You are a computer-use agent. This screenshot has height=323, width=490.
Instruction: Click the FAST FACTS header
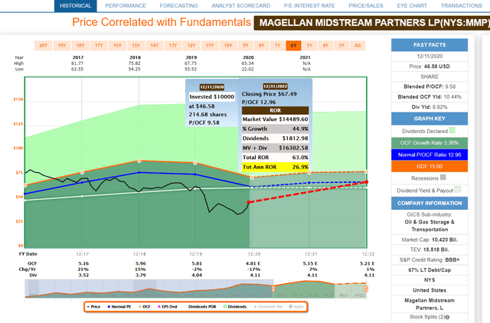click(430, 45)
